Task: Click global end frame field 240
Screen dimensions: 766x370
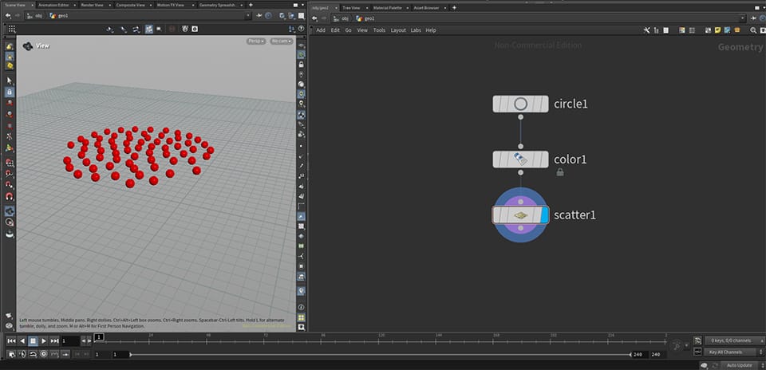Action: 656,354
